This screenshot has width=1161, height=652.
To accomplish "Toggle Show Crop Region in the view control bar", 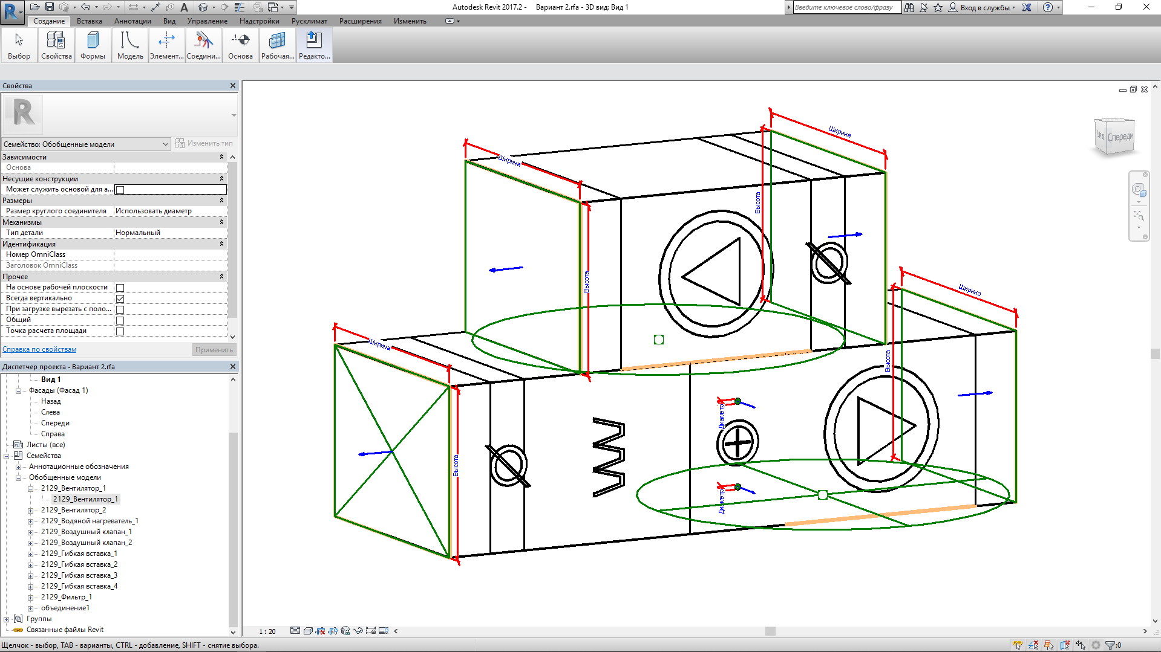I will 333,631.
